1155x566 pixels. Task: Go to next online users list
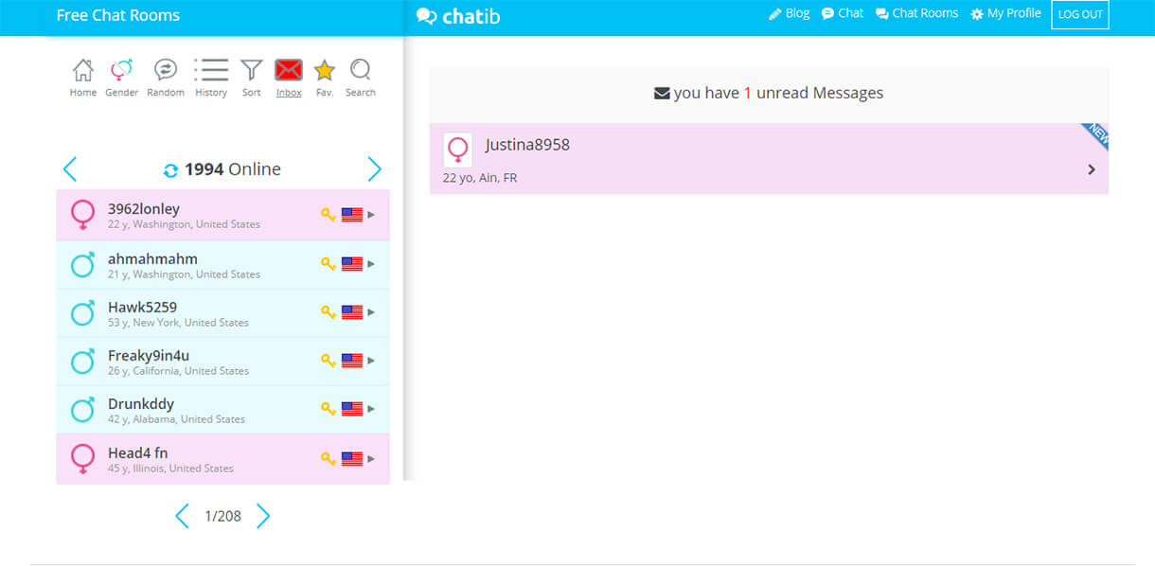[x=374, y=169]
